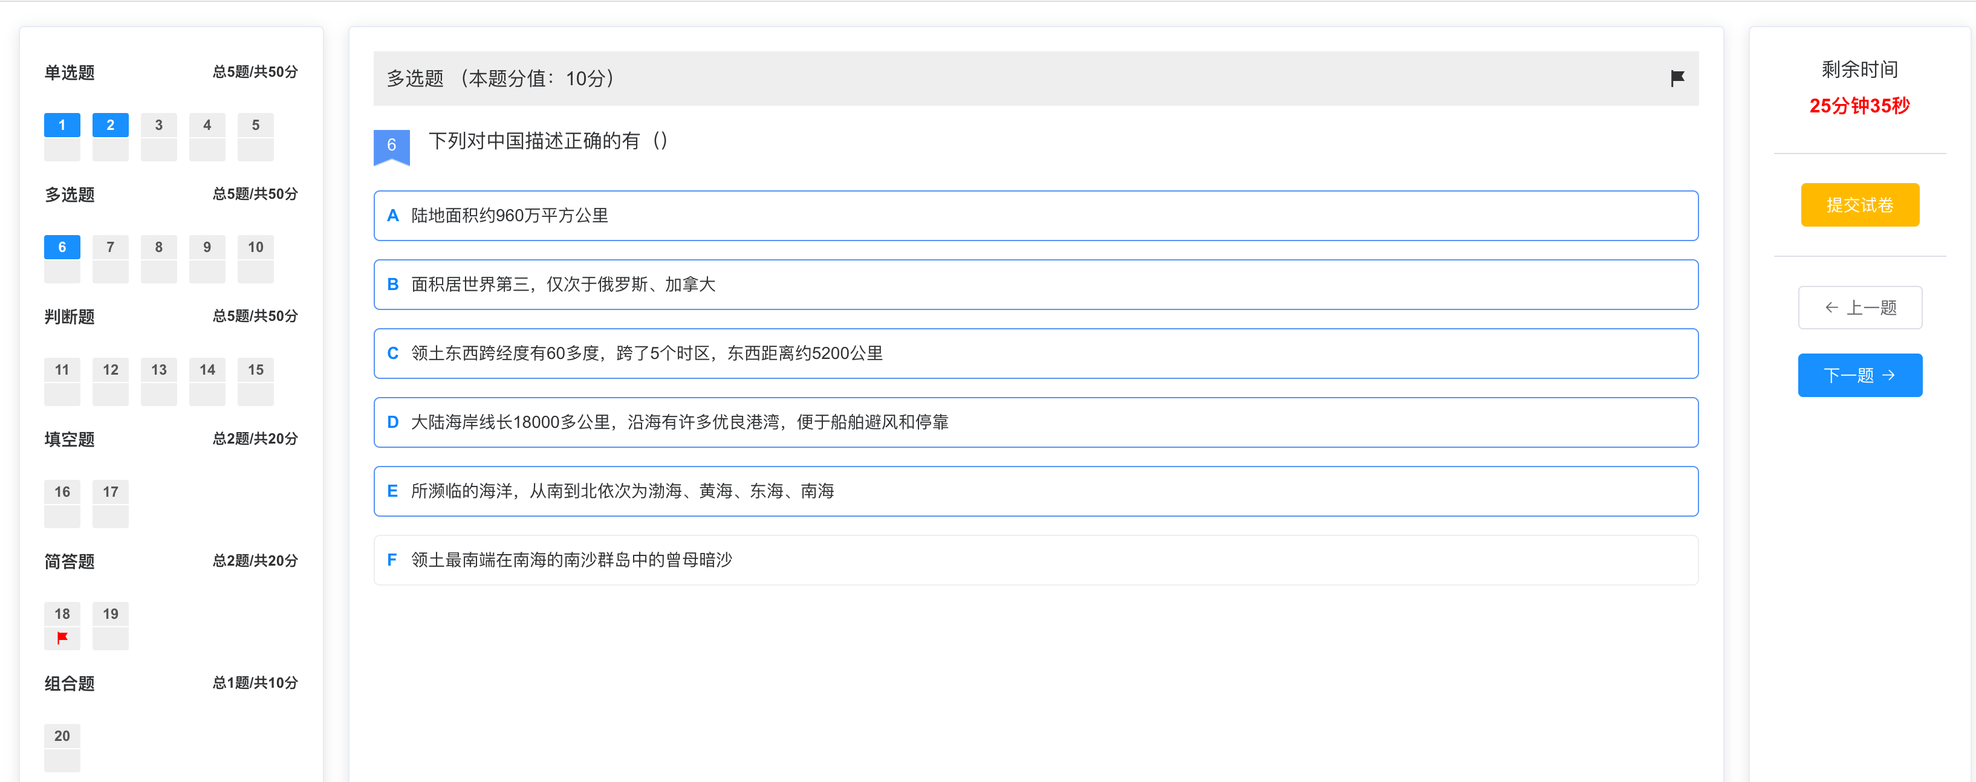Click the 多选题 section heading in sidebar
This screenshot has width=1976, height=782.
(70, 195)
